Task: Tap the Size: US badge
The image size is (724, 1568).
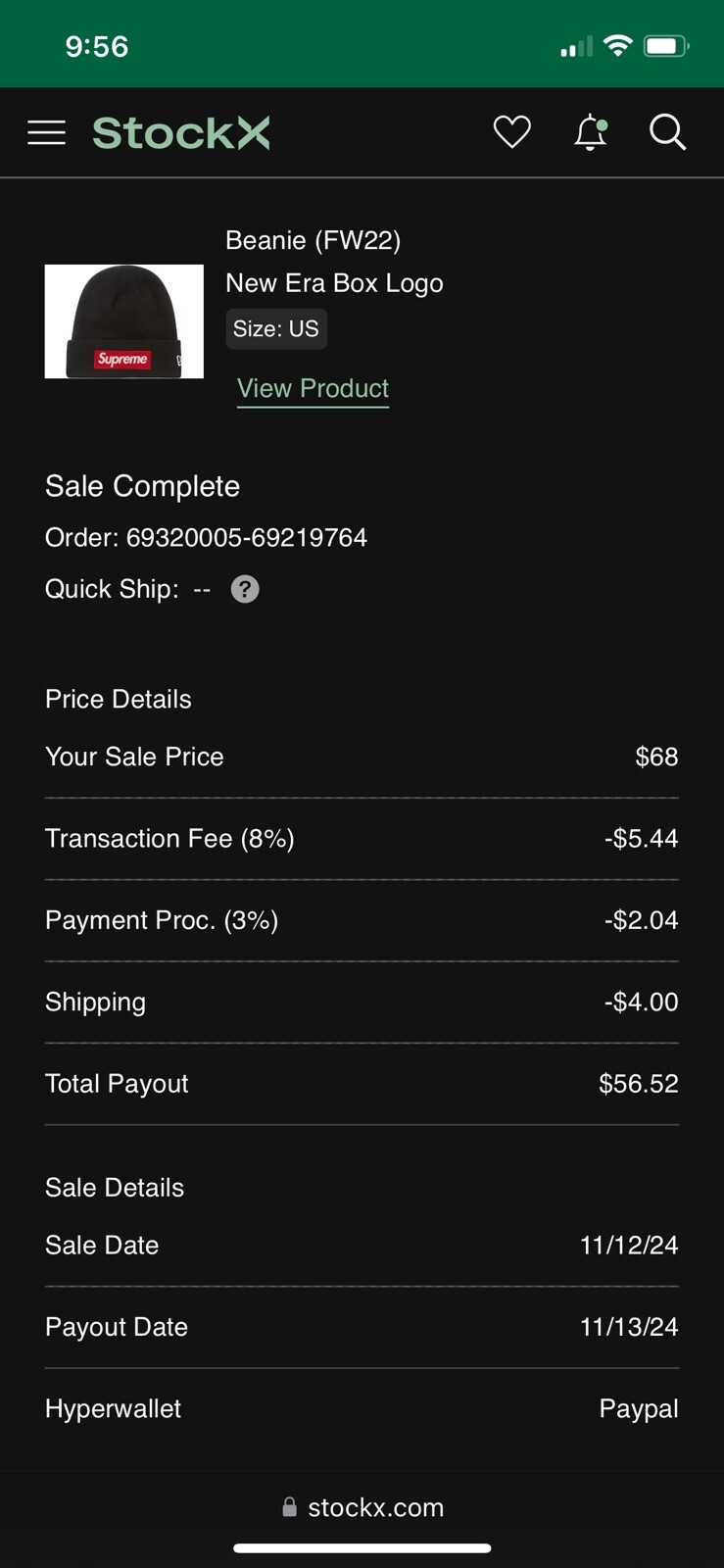Action: tap(276, 329)
